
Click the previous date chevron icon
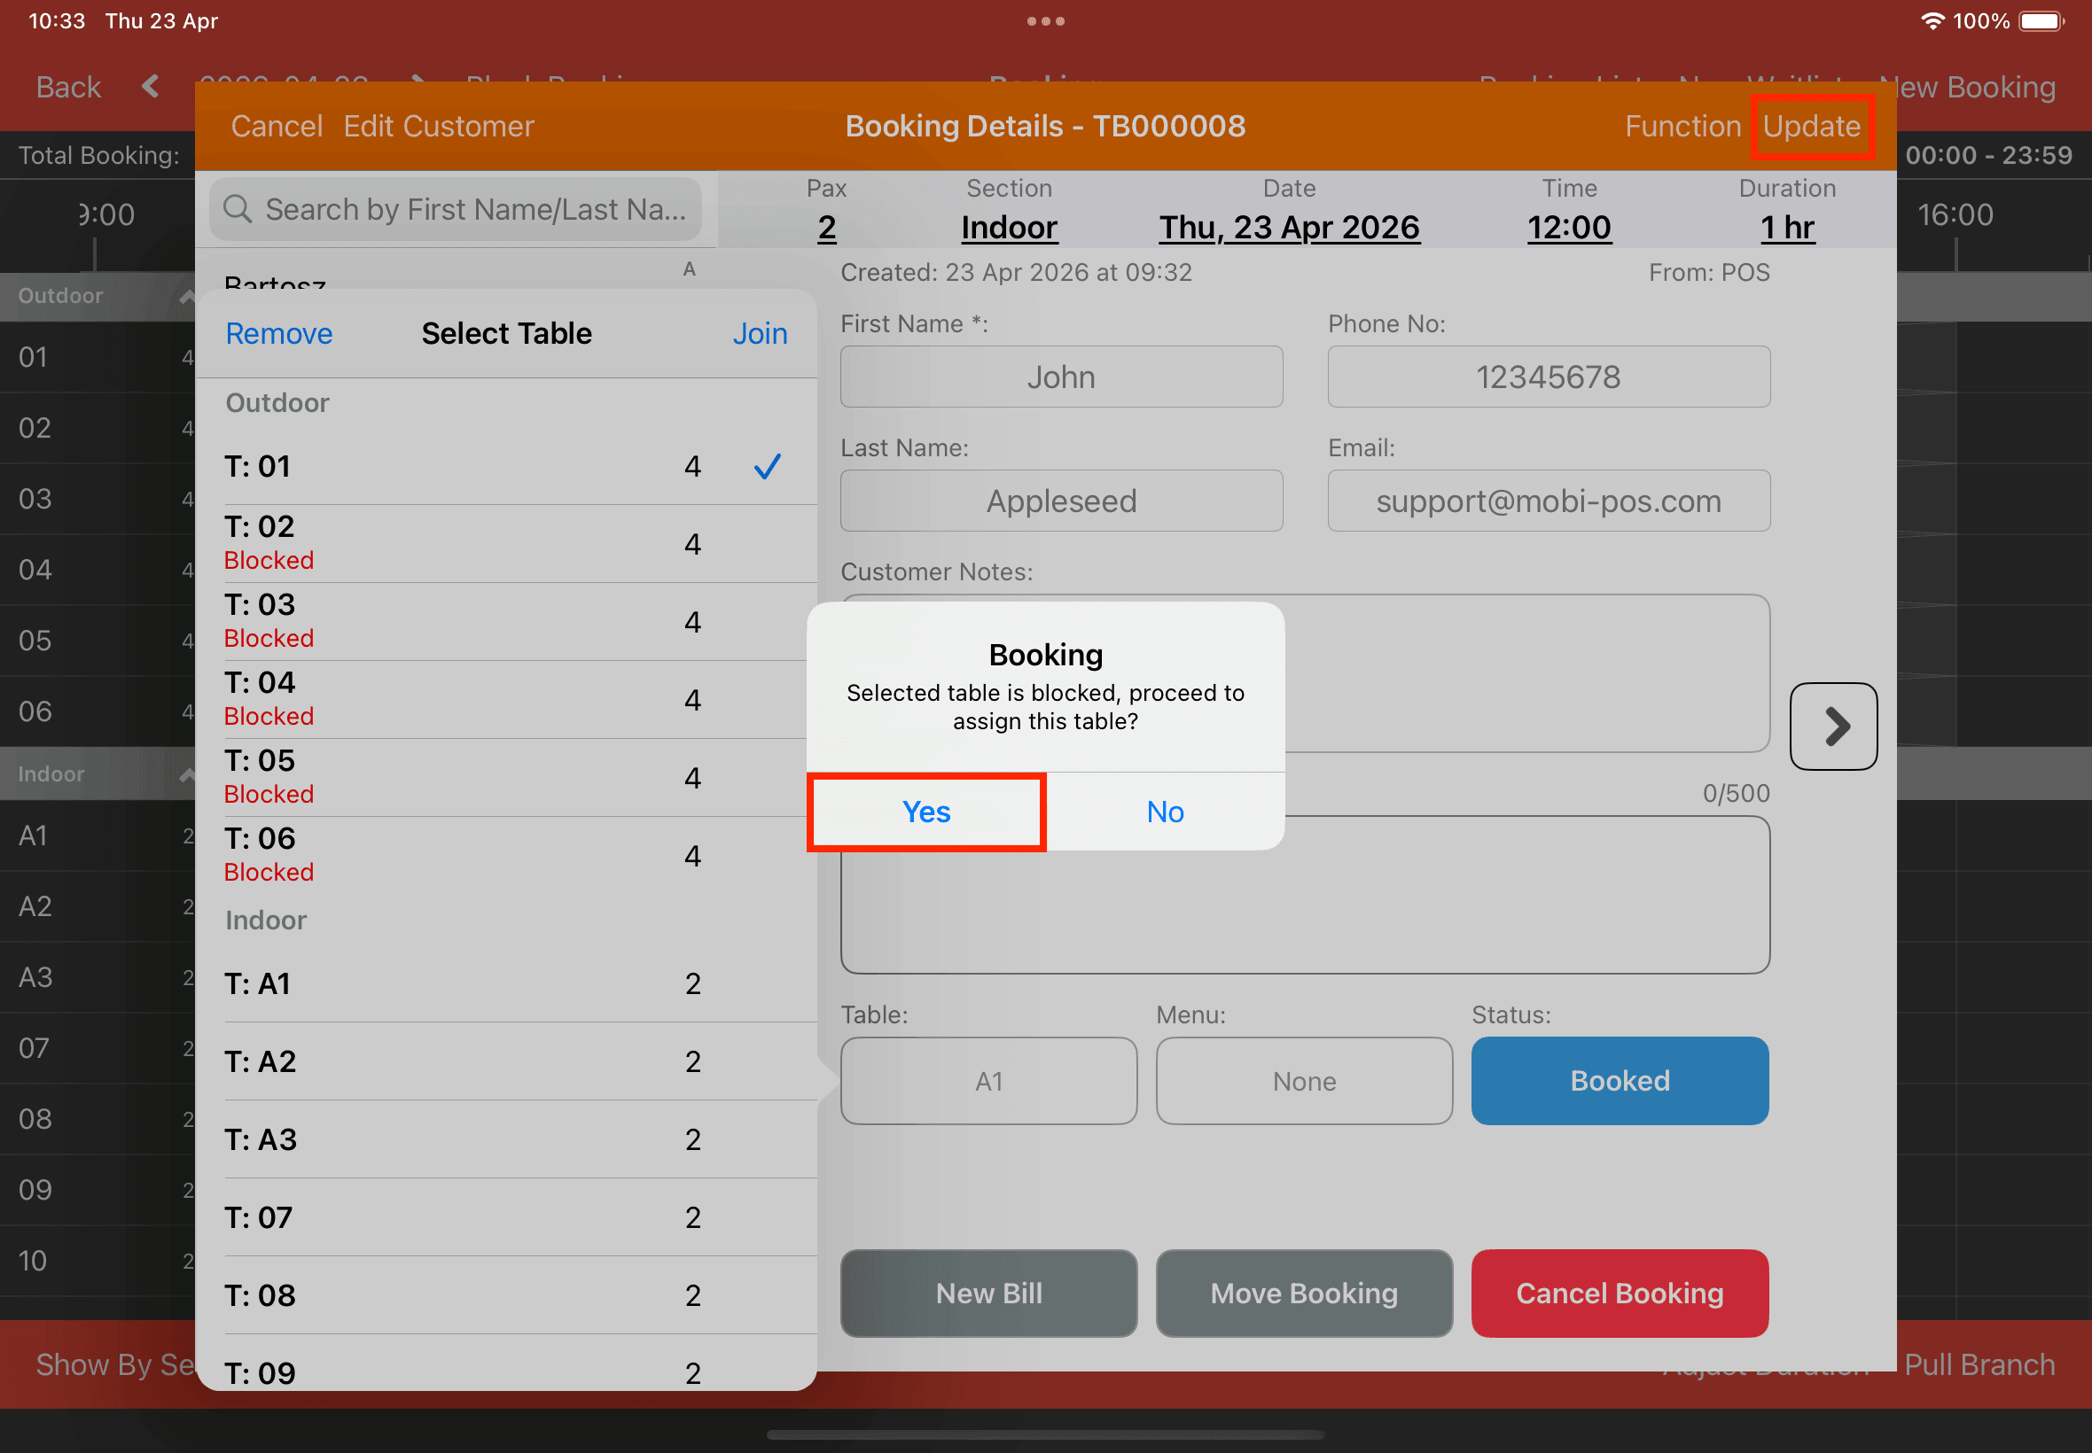tap(151, 87)
